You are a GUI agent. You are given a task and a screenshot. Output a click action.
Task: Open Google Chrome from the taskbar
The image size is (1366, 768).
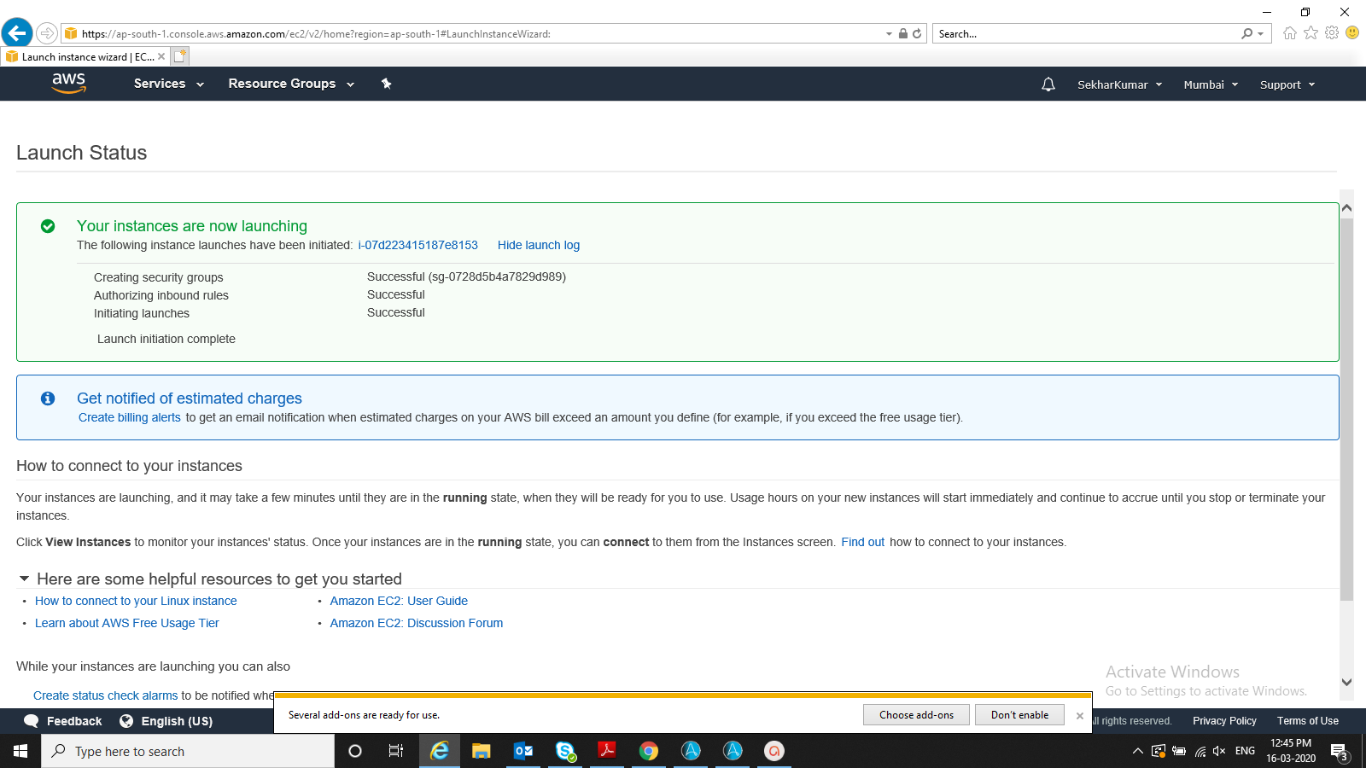tap(649, 751)
